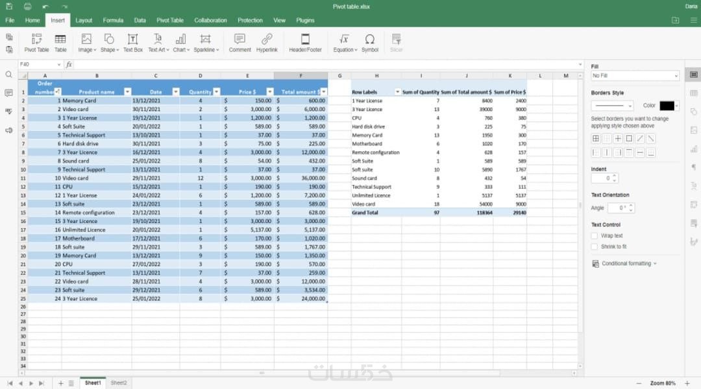The height and width of the screenshot is (389, 701).
Task: Click the Print icon in title bar
Action: pos(28,6)
